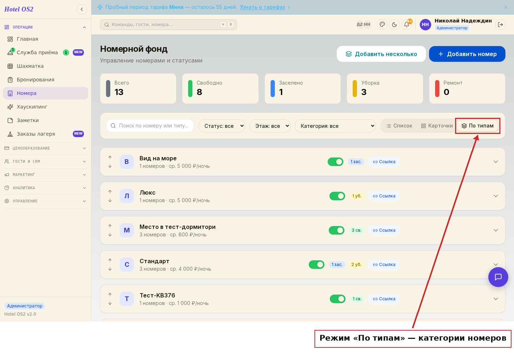Click the М letter badge icon

pos(127,230)
